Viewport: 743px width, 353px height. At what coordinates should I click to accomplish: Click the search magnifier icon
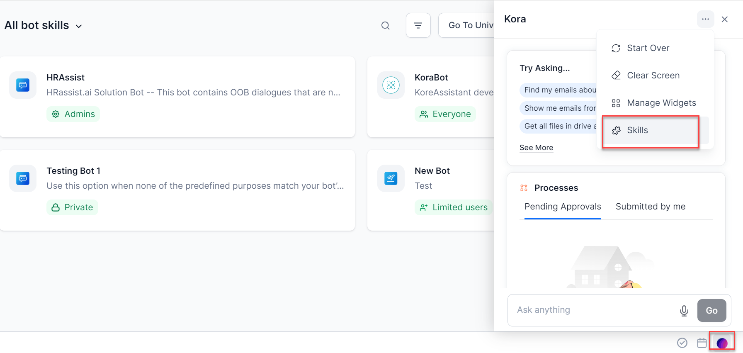click(x=385, y=26)
